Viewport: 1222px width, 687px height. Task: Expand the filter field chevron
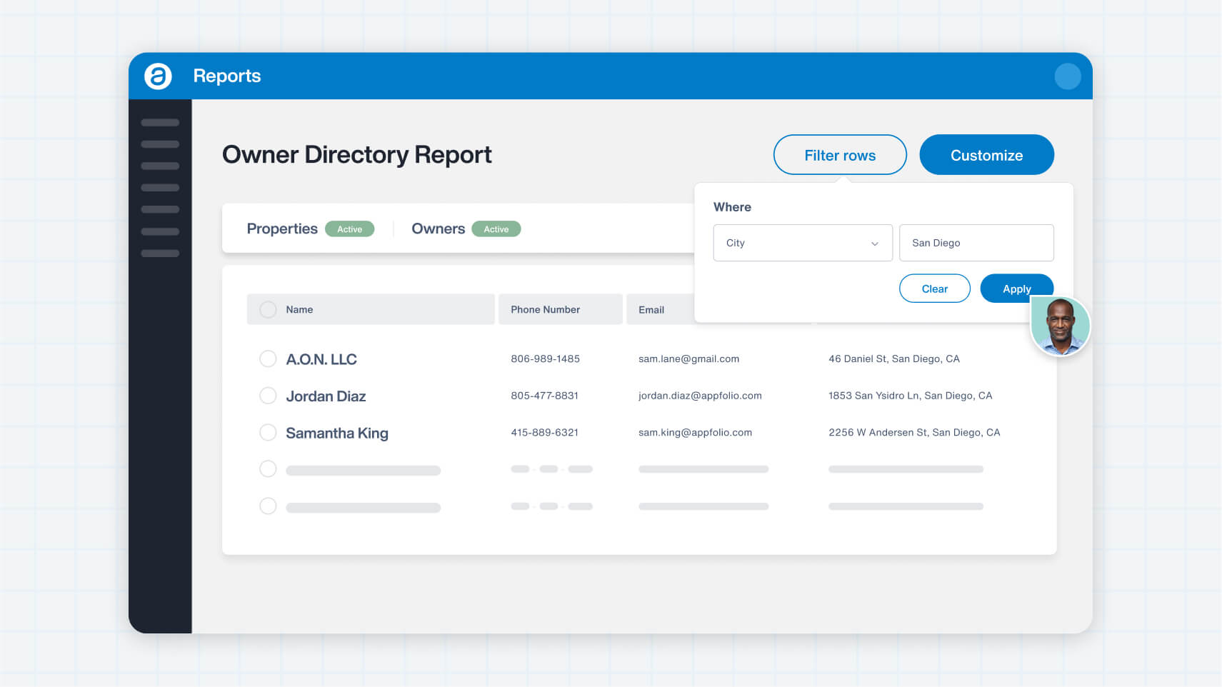[874, 243]
